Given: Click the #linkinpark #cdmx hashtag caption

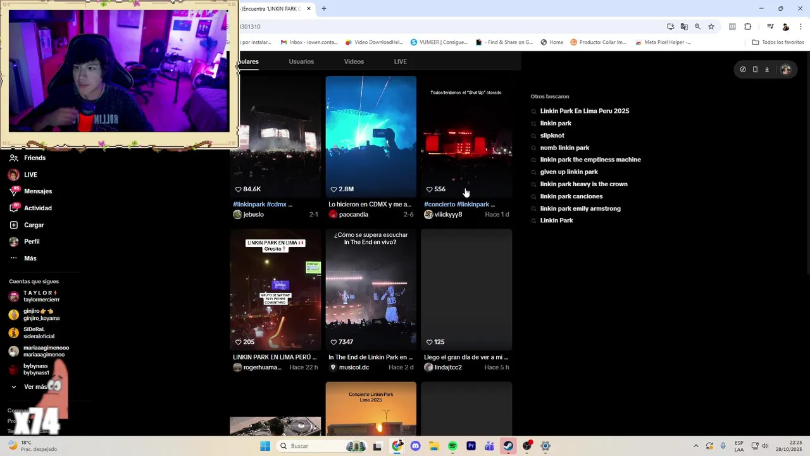Looking at the screenshot, I should pyautogui.click(x=263, y=205).
